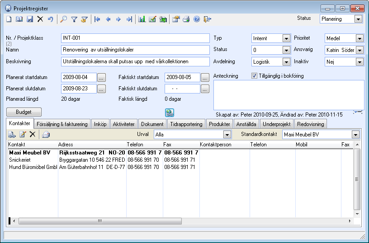The image size is (369, 243).
Task: Apply filter using funnel icon
Action: click(74, 19)
